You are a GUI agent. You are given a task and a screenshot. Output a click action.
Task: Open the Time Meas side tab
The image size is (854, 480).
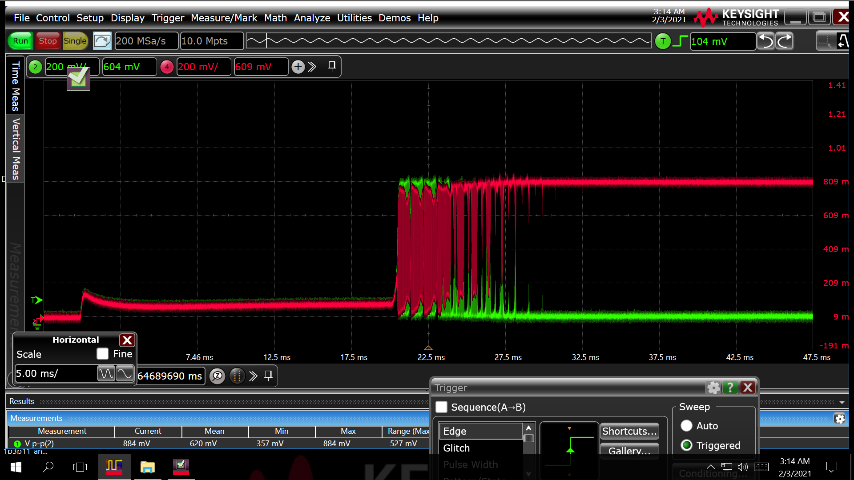point(15,86)
